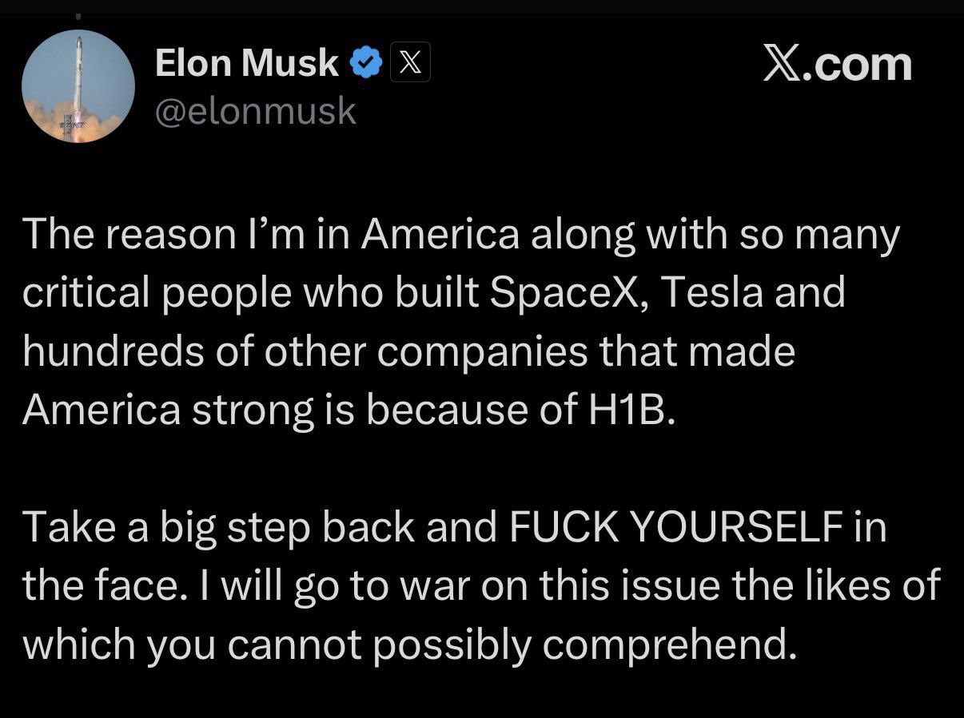Image resolution: width=964 pixels, height=718 pixels.
Task: Click the @elonmusk handle
Action: (x=255, y=111)
